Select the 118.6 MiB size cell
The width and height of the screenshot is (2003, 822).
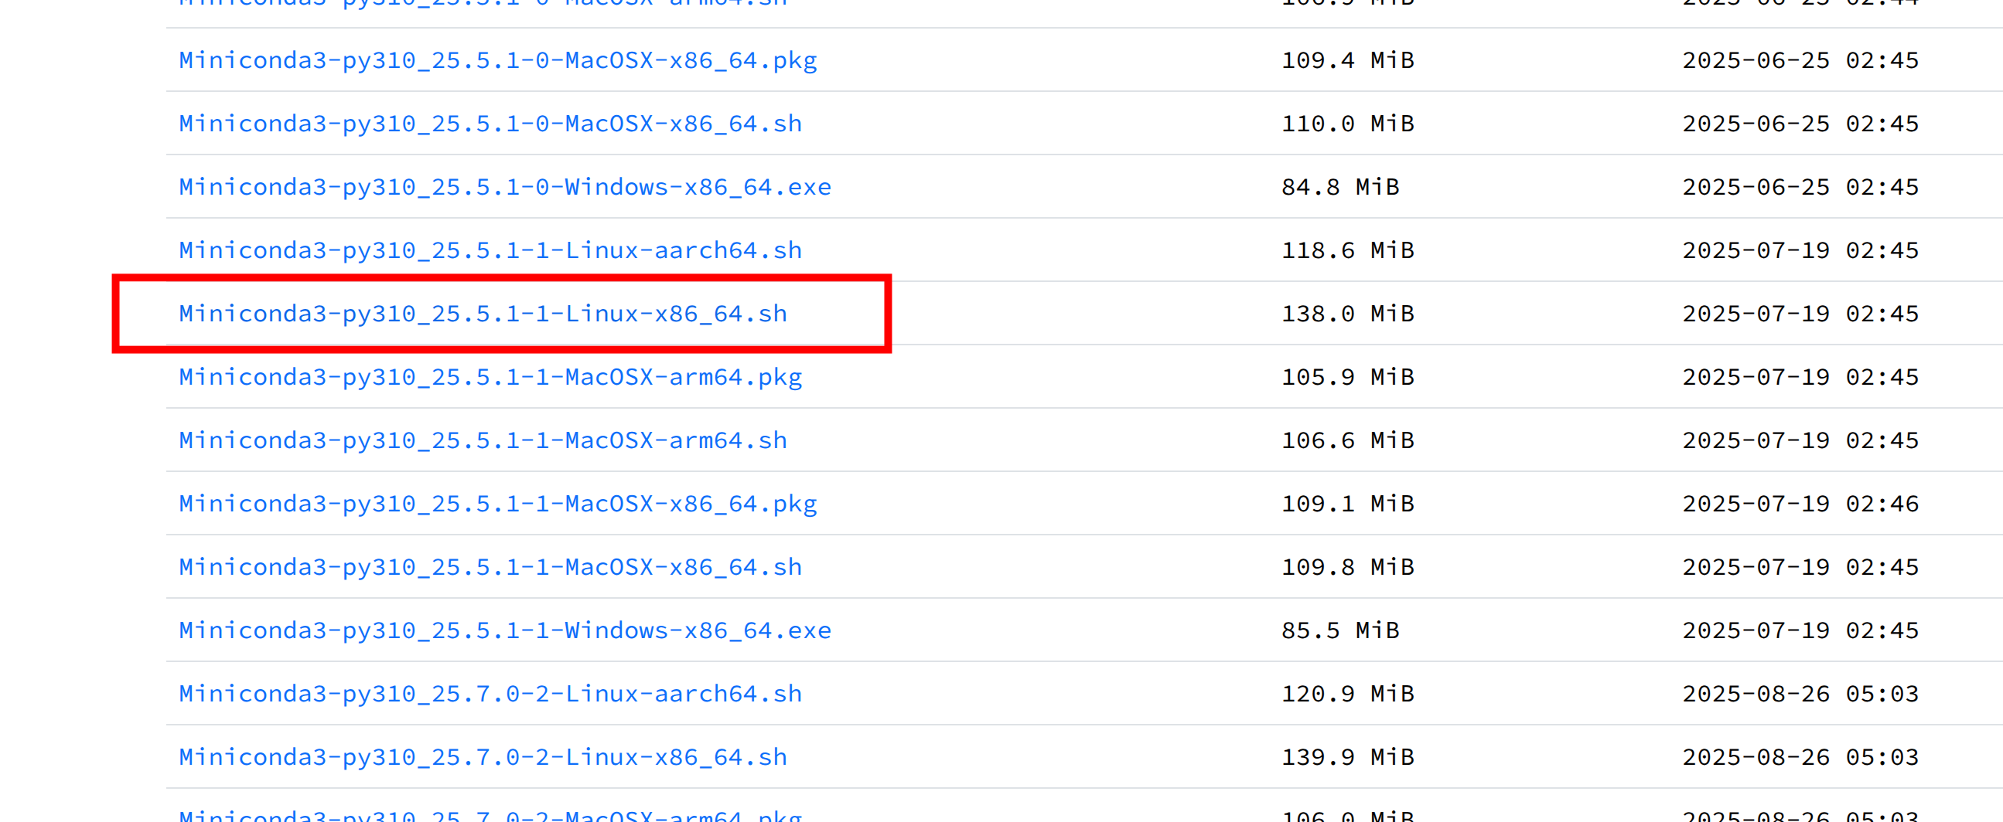coord(1347,250)
